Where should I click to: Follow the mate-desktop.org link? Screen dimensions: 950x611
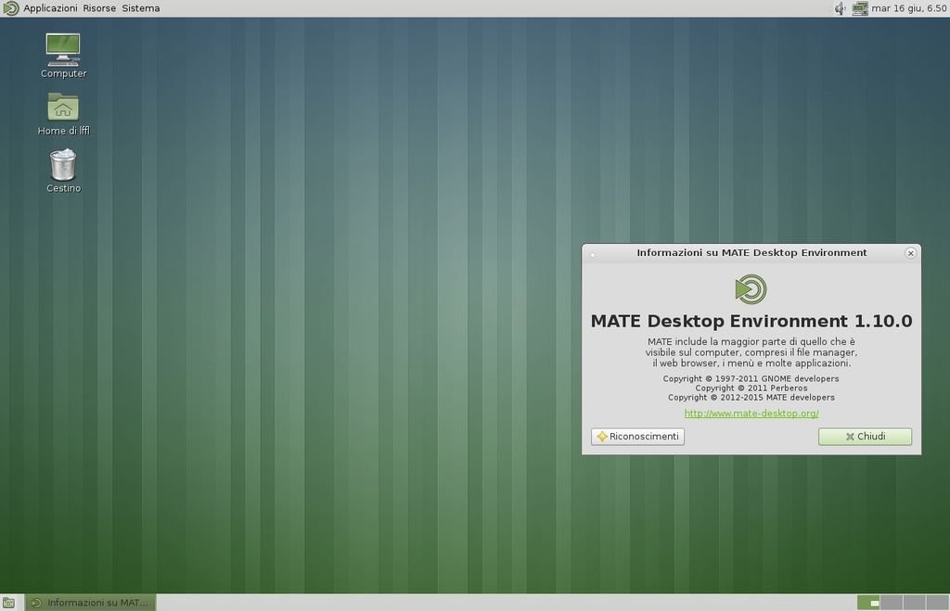tap(751, 414)
